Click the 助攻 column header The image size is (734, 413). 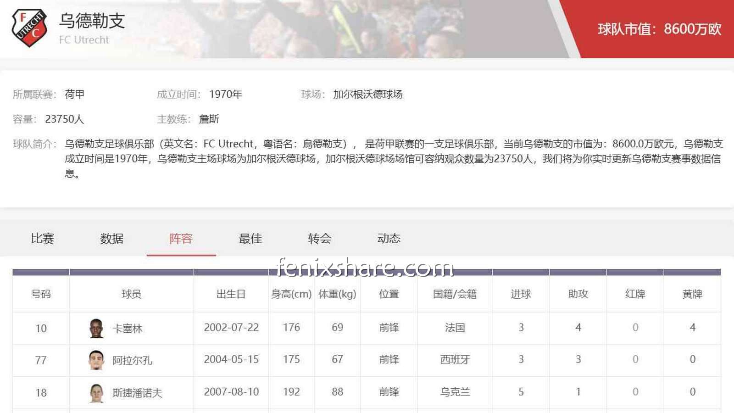[x=578, y=294]
